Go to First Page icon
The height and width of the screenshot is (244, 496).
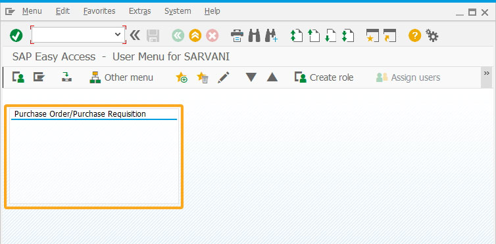click(x=297, y=35)
